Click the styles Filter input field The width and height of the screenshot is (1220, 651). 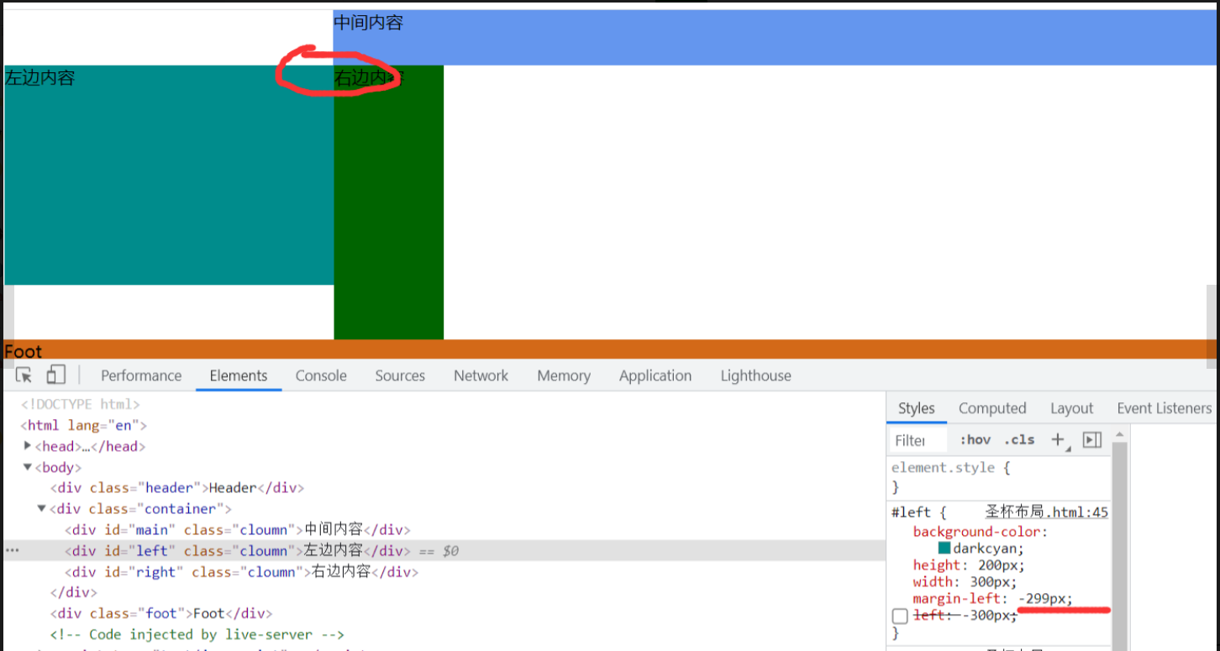[x=919, y=440]
